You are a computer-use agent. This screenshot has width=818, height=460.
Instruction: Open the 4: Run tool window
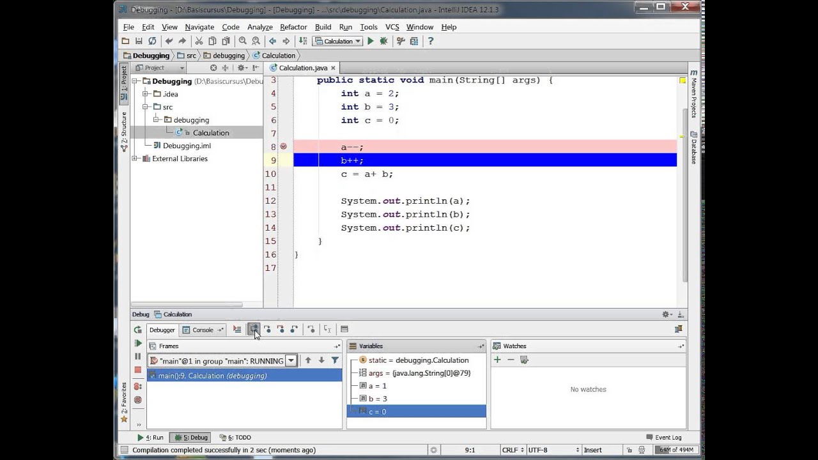point(151,438)
